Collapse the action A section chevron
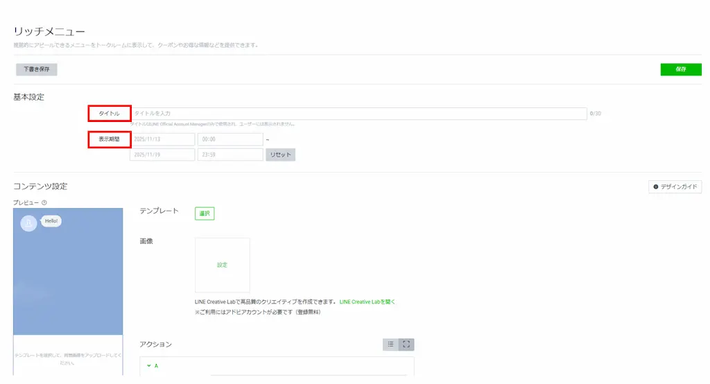Image resolution: width=710 pixels, height=384 pixels. [149, 365]
